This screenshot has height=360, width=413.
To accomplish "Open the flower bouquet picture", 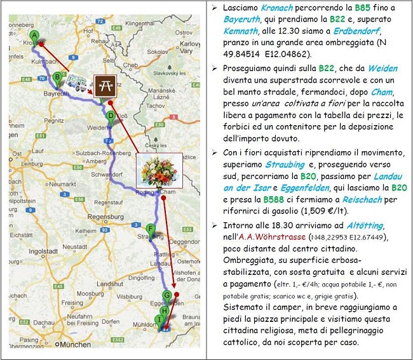I will (x=159, y=170).
